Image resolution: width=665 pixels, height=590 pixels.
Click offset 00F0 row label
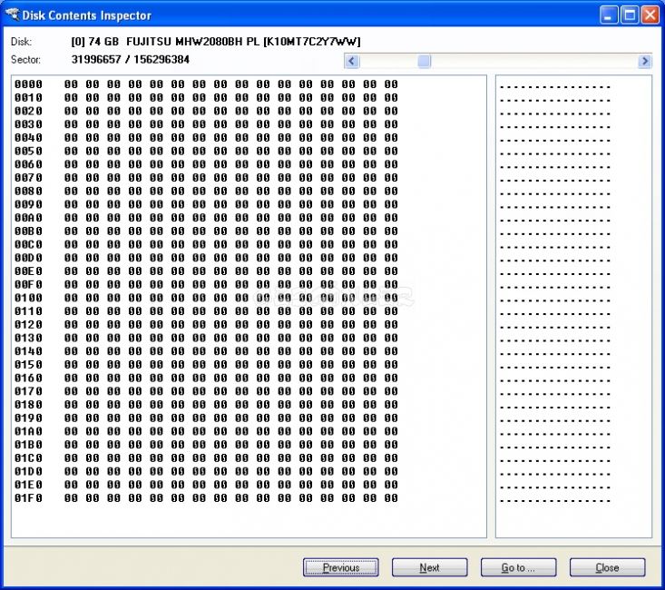pyautogui.click(x=28, y=284)
